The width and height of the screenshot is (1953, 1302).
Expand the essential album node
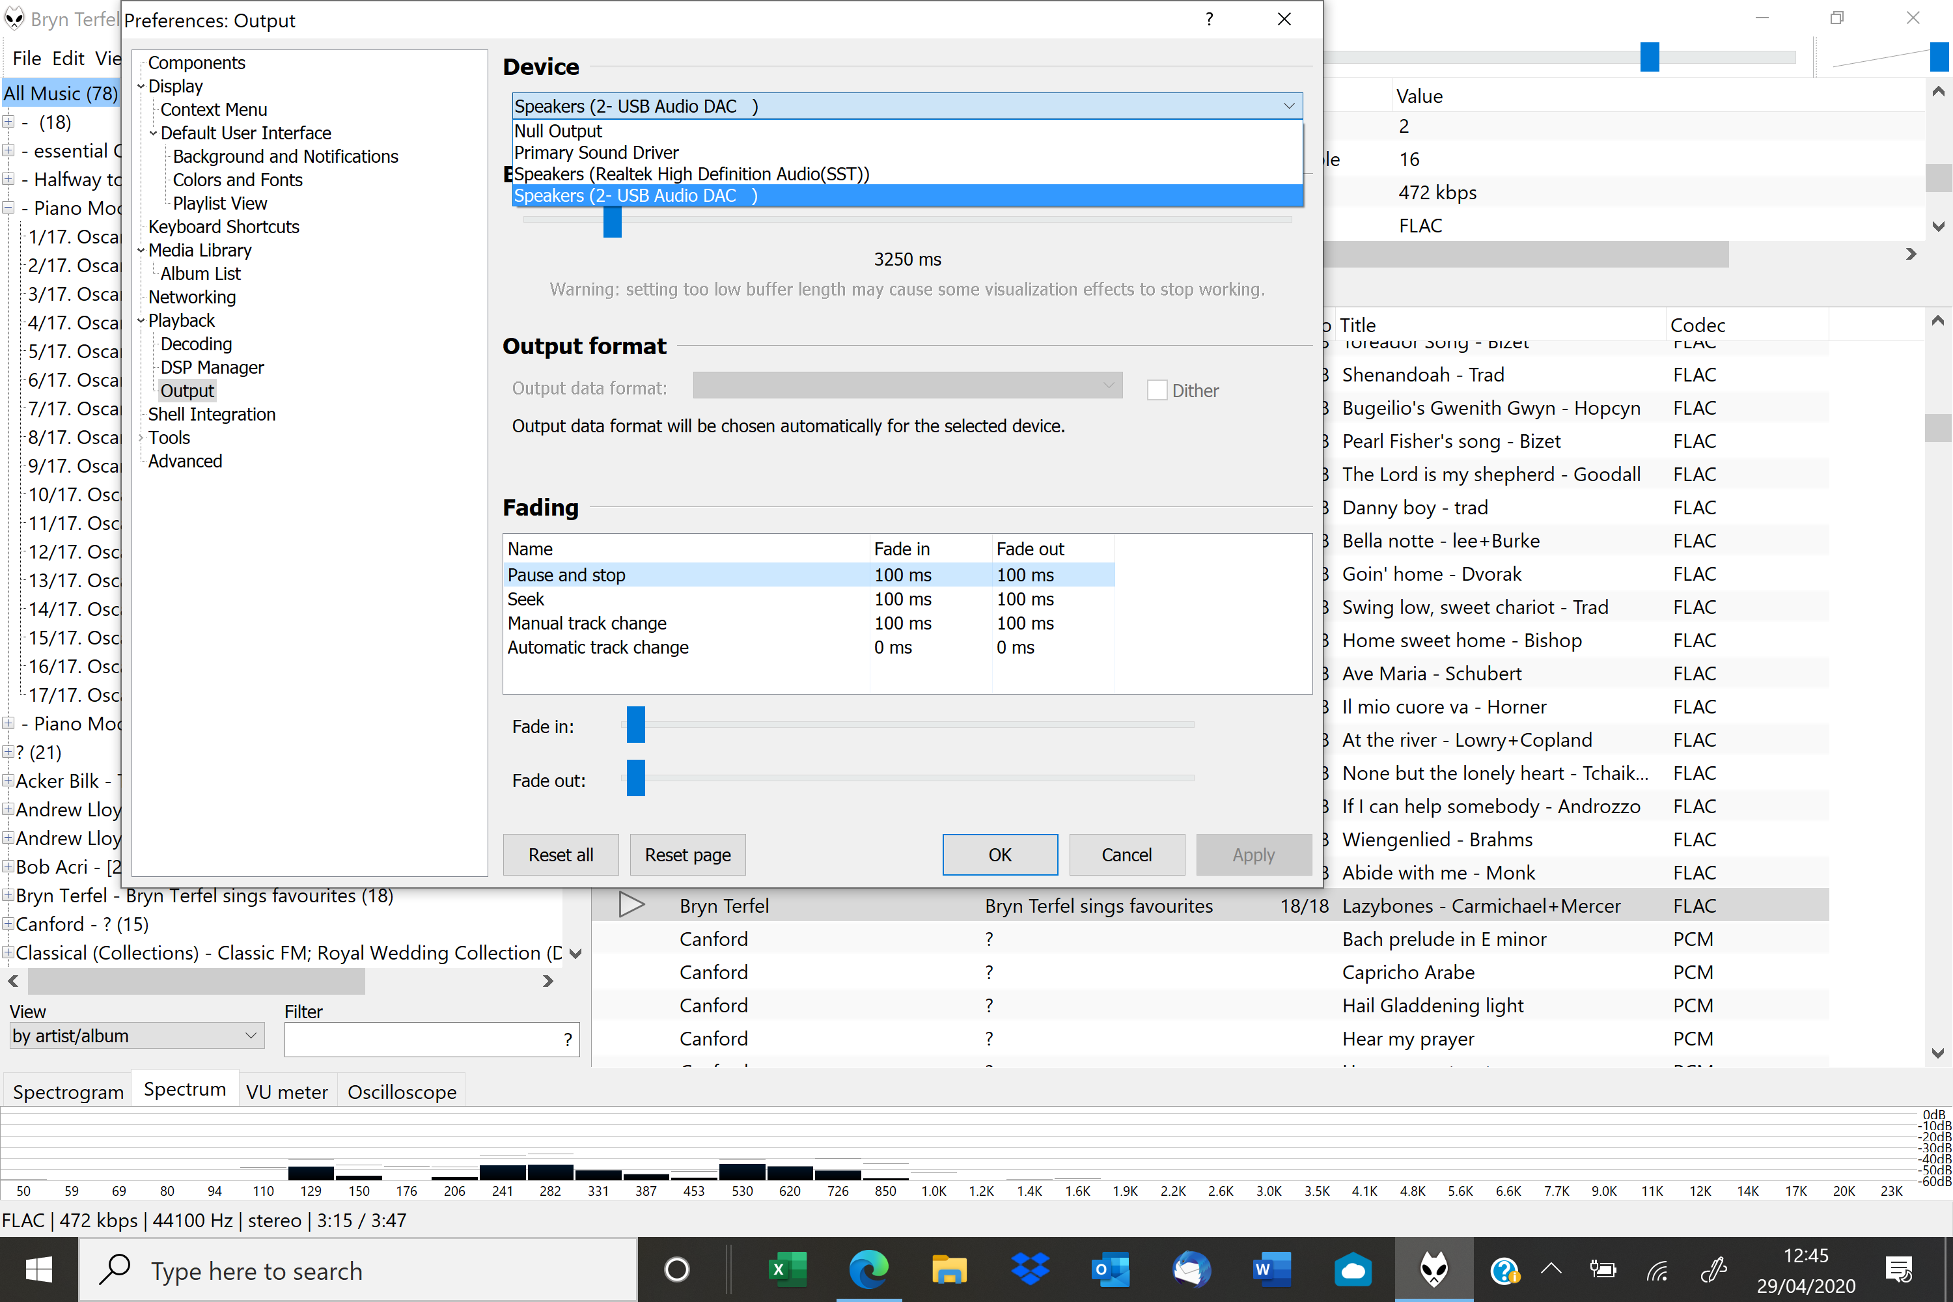tap(8, 150)
